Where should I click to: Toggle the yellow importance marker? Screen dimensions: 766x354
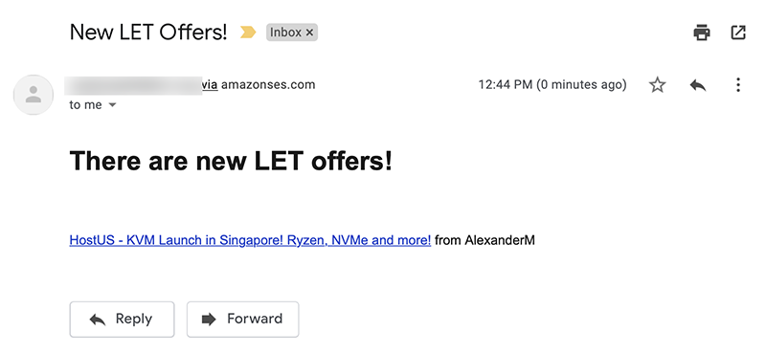point(248,33)
